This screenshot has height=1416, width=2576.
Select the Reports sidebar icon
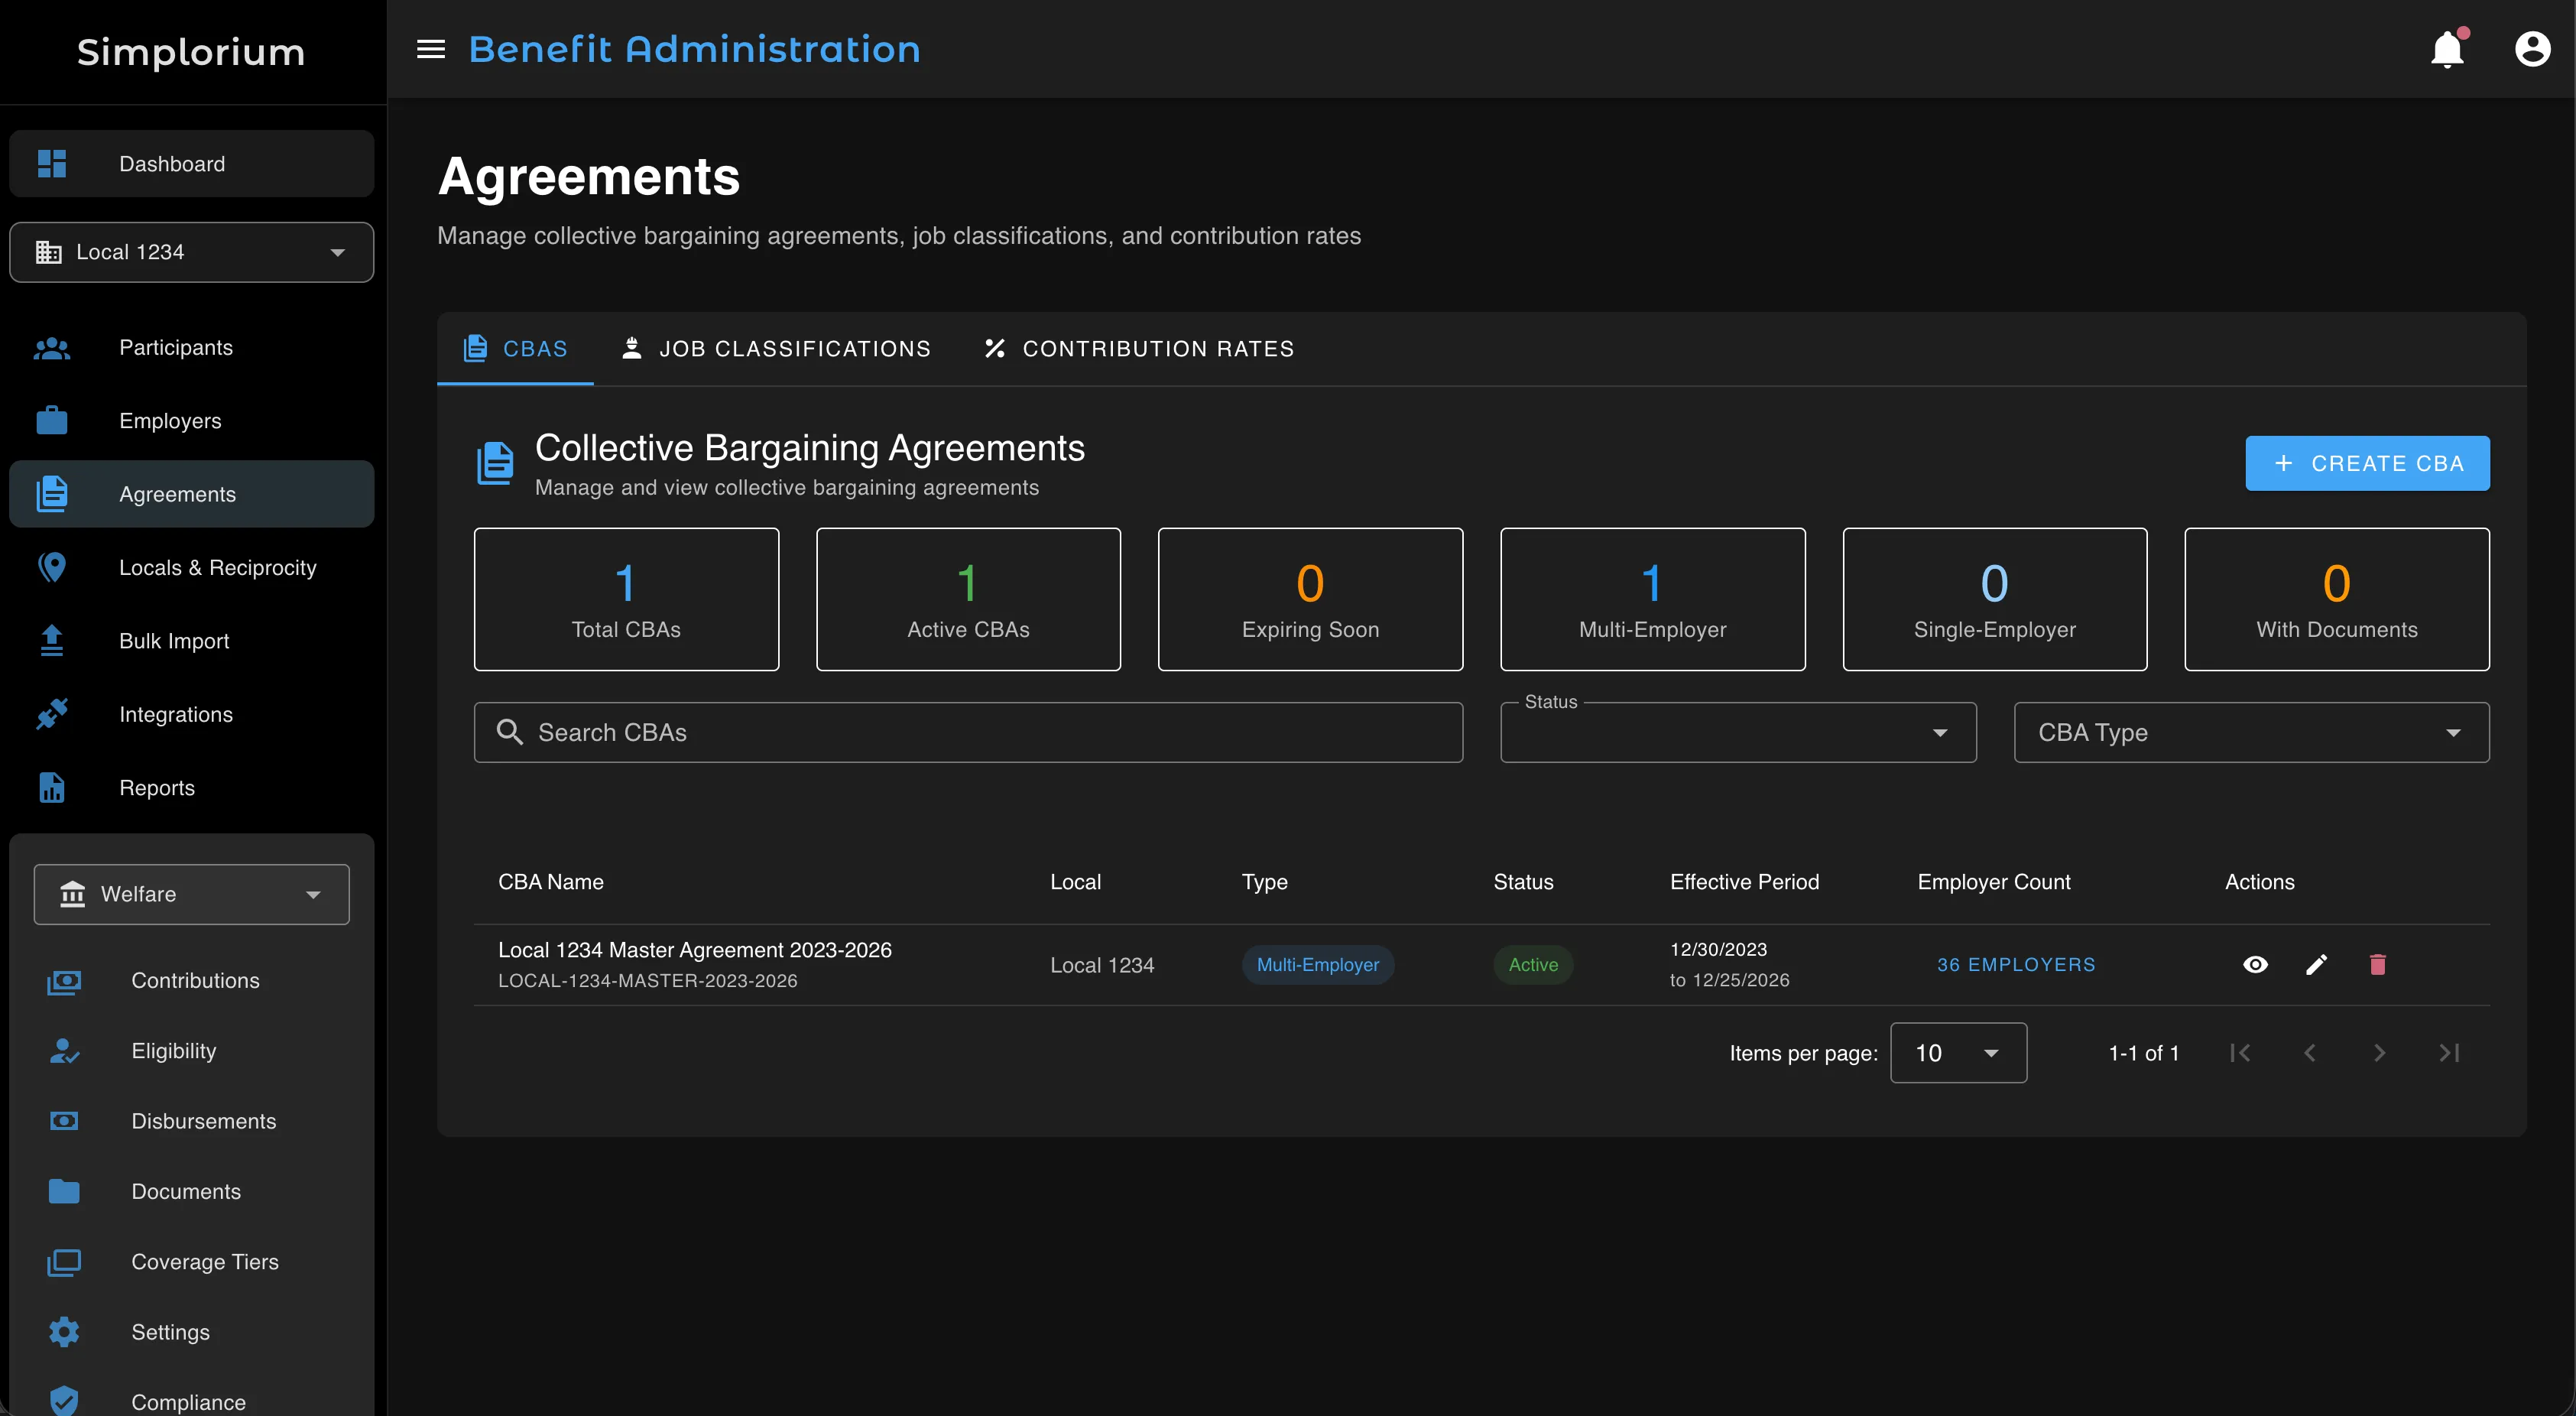pos(52,787)
